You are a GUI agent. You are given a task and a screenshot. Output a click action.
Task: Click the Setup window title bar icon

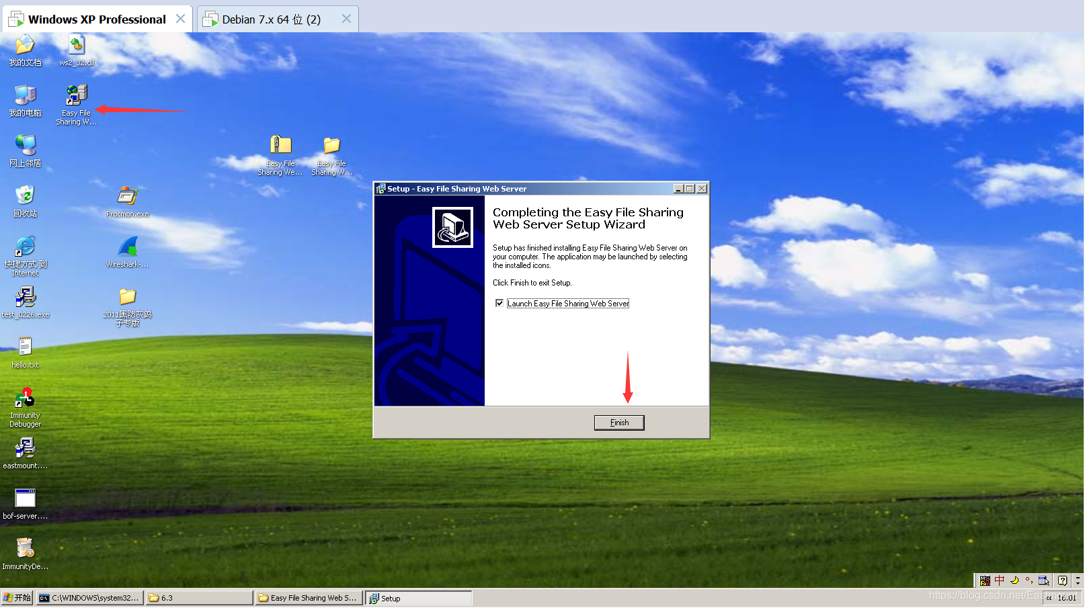(380, 189)
